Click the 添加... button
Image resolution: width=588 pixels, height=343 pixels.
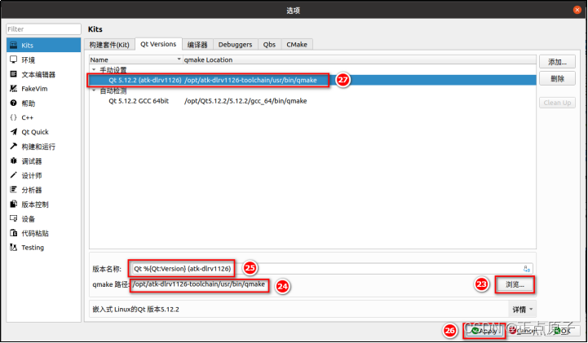click(x=557, y=62)
